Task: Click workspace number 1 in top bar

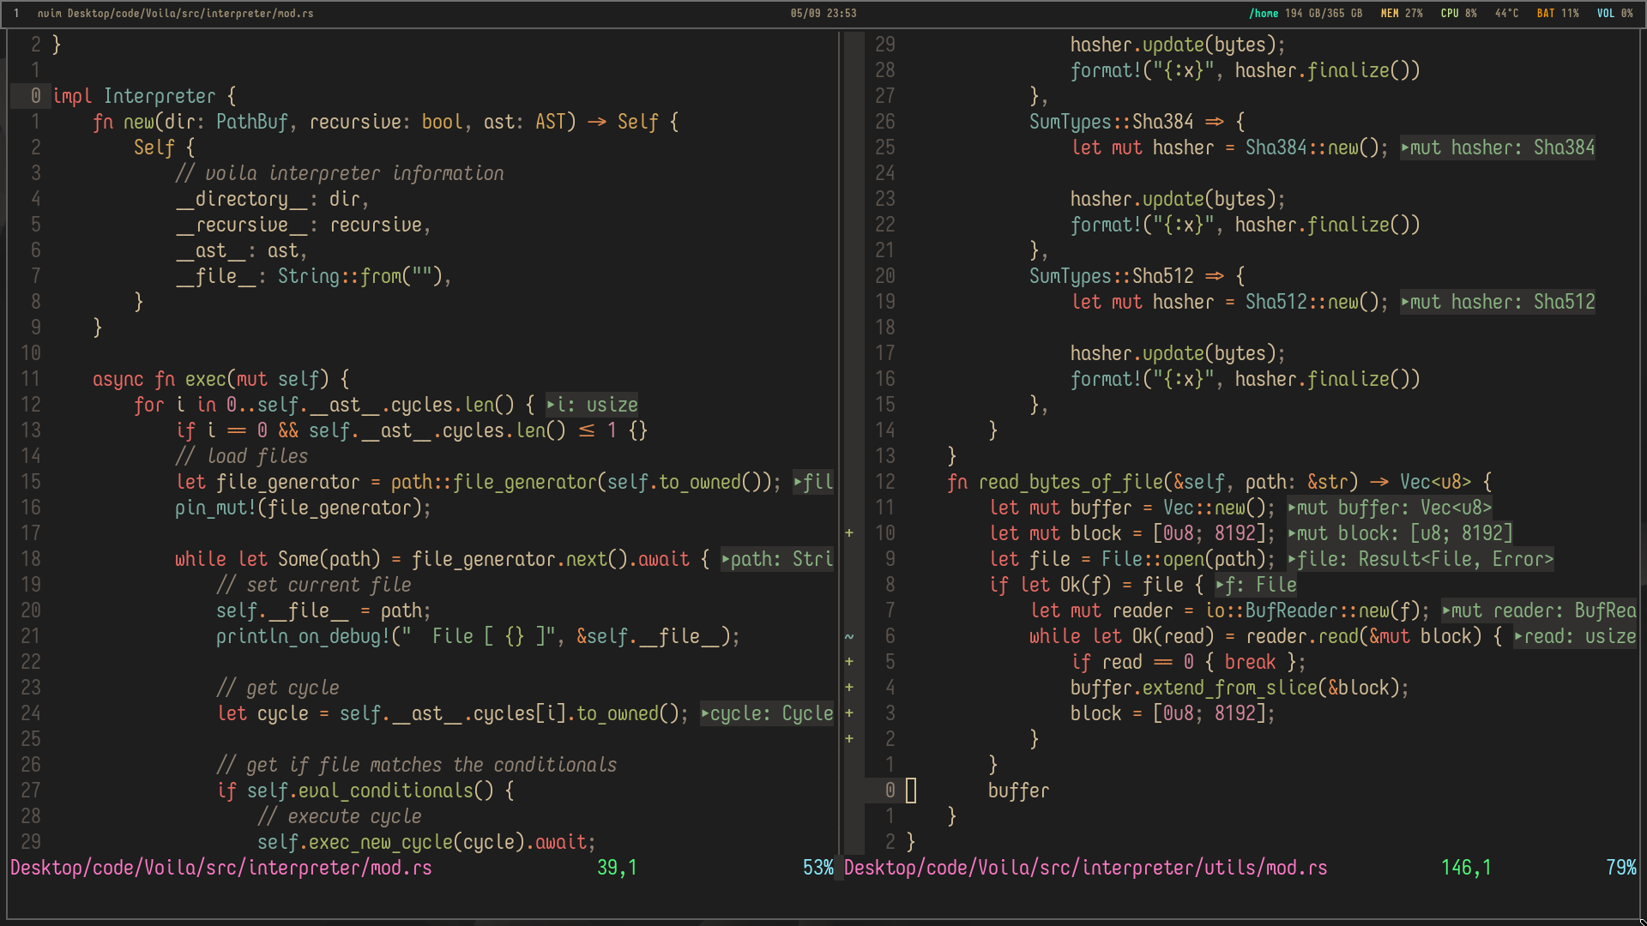Action: [x=16, y=13]
